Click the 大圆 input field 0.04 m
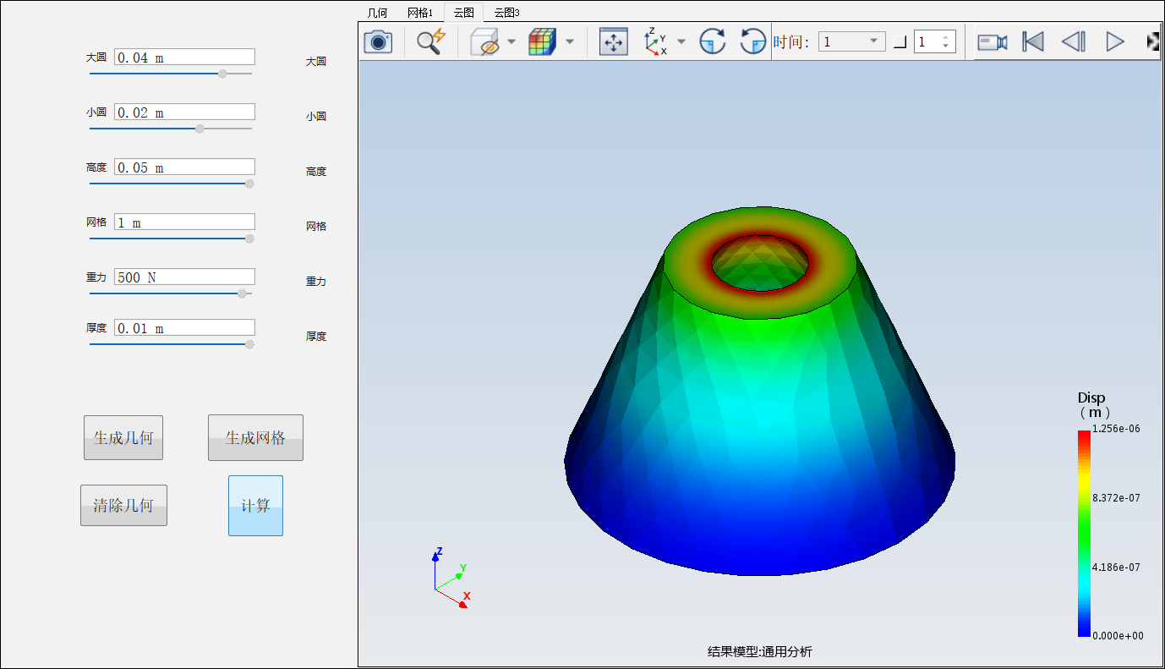This screenshot has height=669, width=1165. click(x=184, y=57)
